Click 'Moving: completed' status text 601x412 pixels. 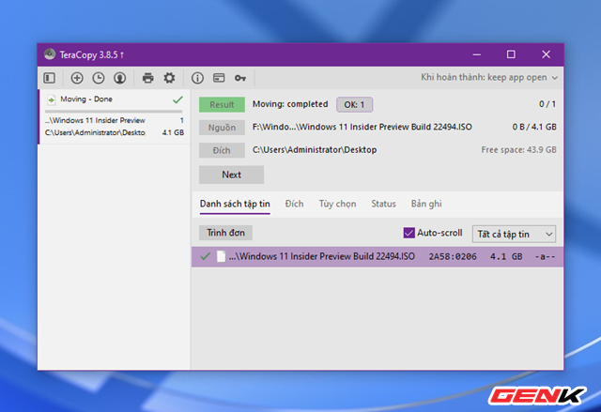click(x=290, y=104)
